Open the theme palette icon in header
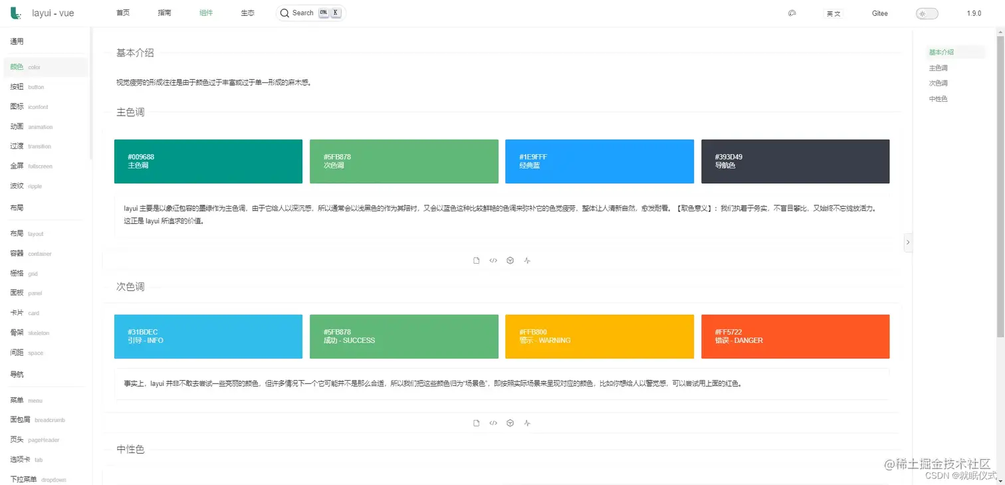Viewport: 1005px width, 485px height. tap(792, 13)
